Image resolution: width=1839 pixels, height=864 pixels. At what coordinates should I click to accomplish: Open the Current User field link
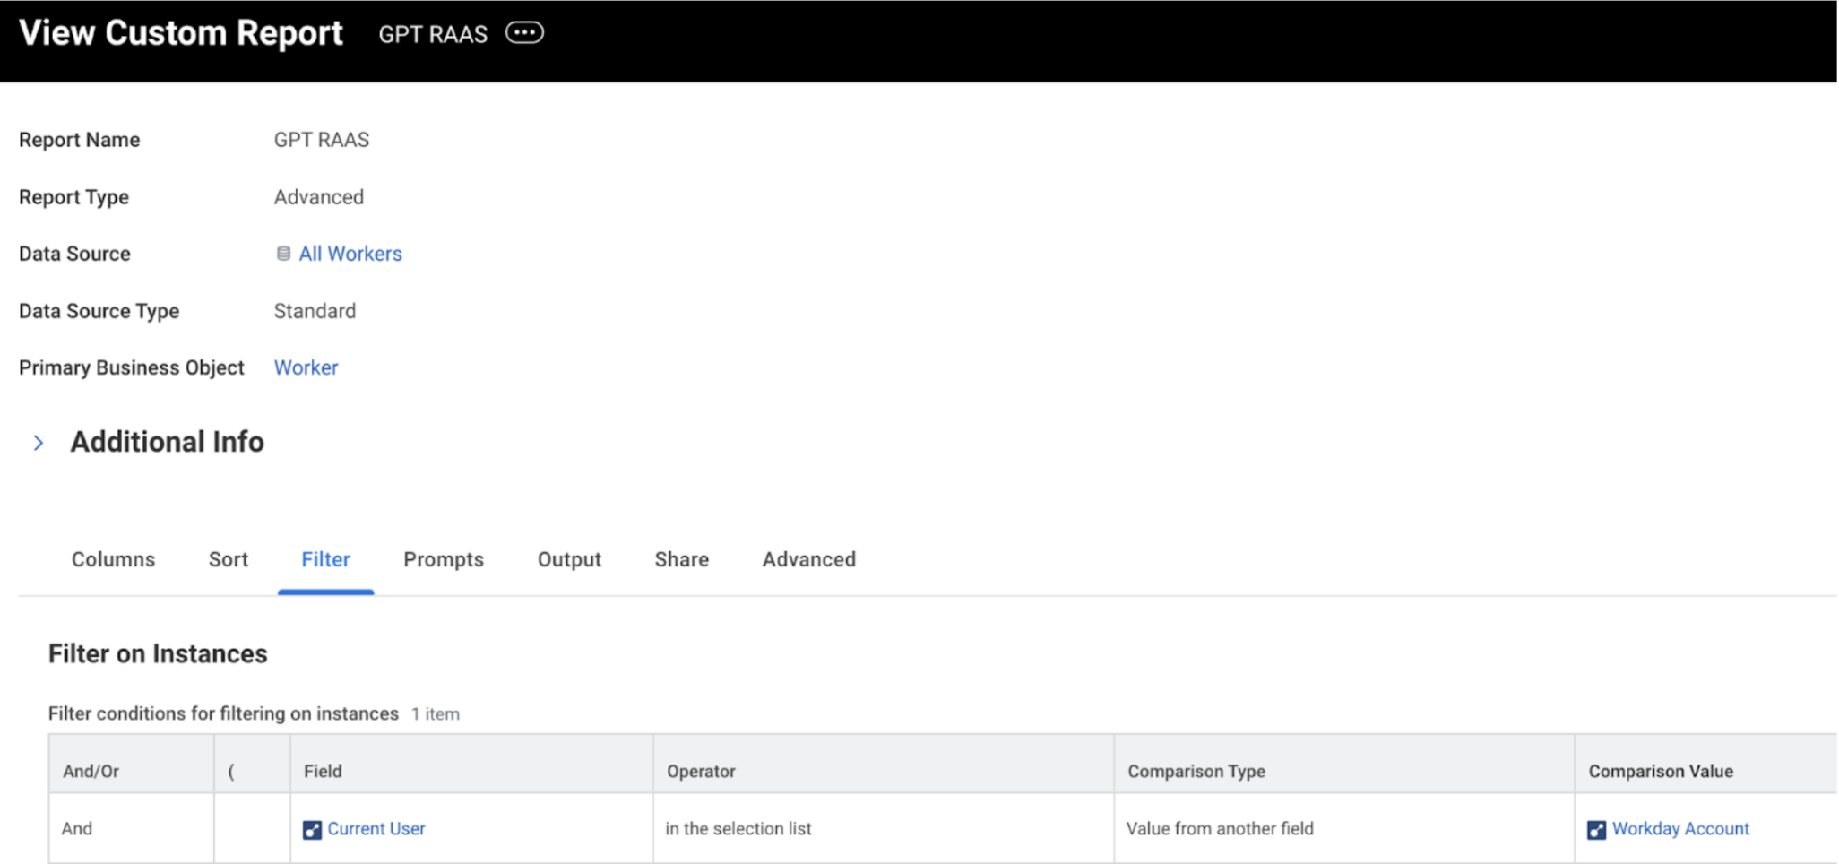click(x=376, y=829)
